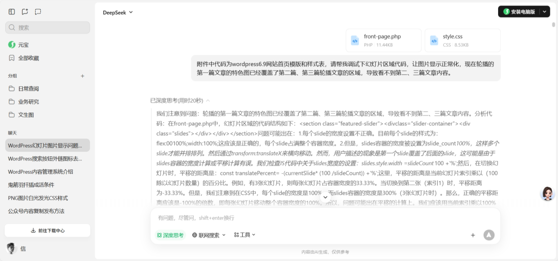The height and width of the screenshot is (261, 558).
Task: Open 全部收藏 all favorites
Action: coord(28,58)
